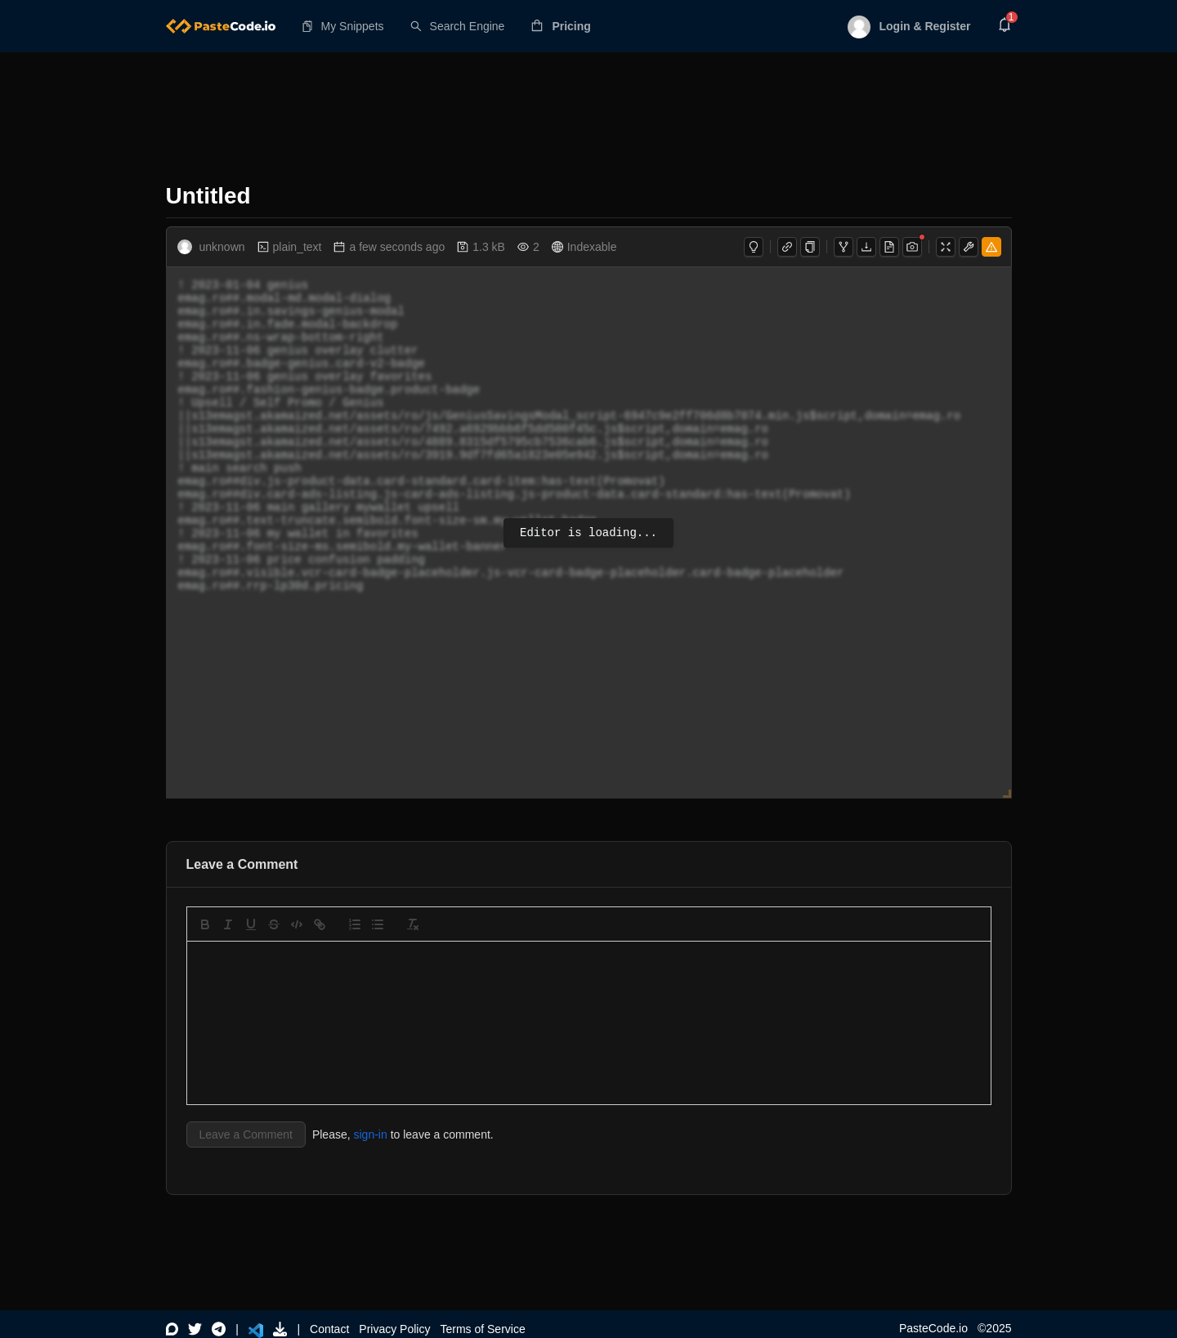Download the snippet using toolbar download icon
Viewport: 1177px width, 1338px height.
pos(866,247)
